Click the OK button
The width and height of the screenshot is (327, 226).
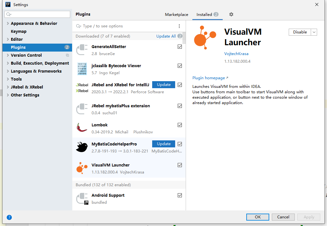(258, 217)
